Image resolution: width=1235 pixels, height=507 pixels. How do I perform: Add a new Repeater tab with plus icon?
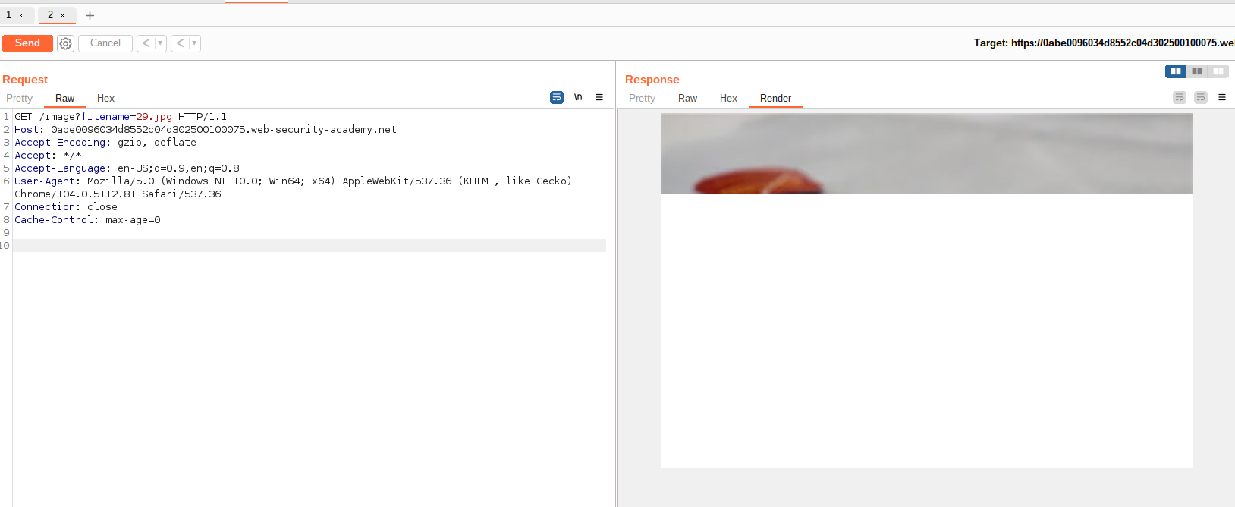[x=90, y=15]
